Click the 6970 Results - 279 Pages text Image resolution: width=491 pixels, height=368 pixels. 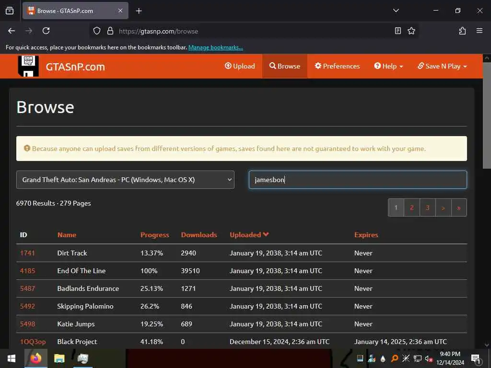(x=54, y=203)
